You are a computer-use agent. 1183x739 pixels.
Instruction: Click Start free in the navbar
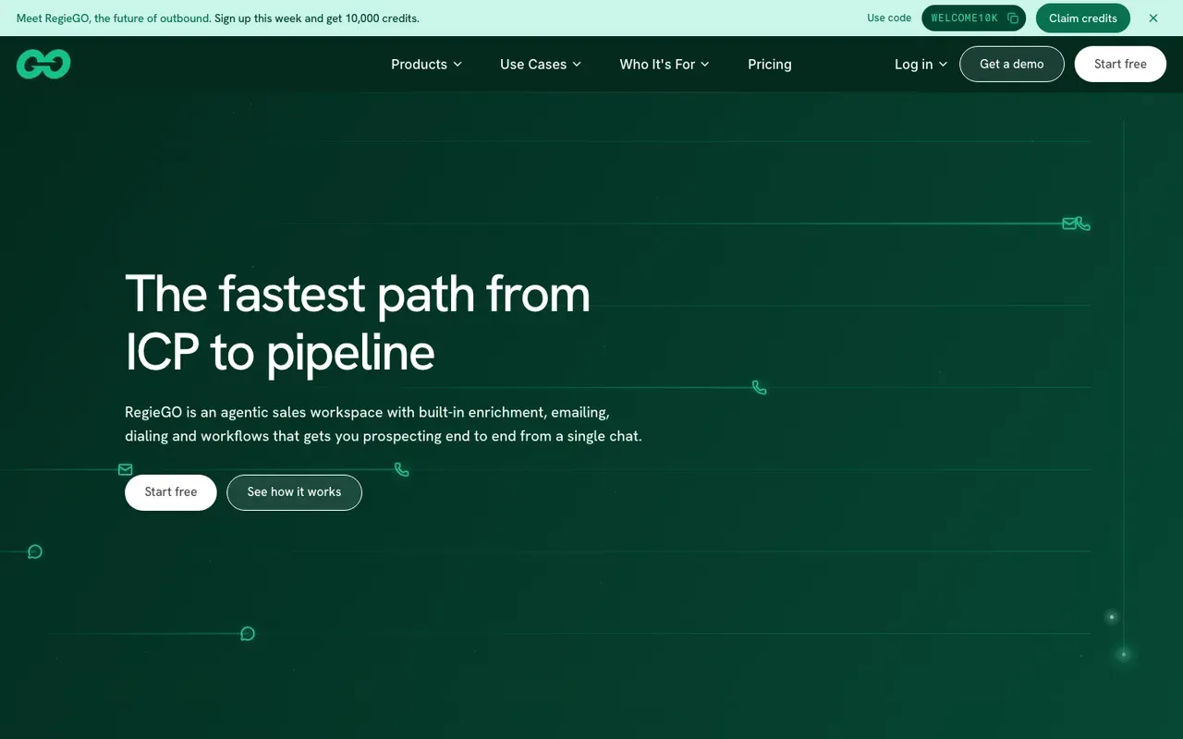[1120, 64]
